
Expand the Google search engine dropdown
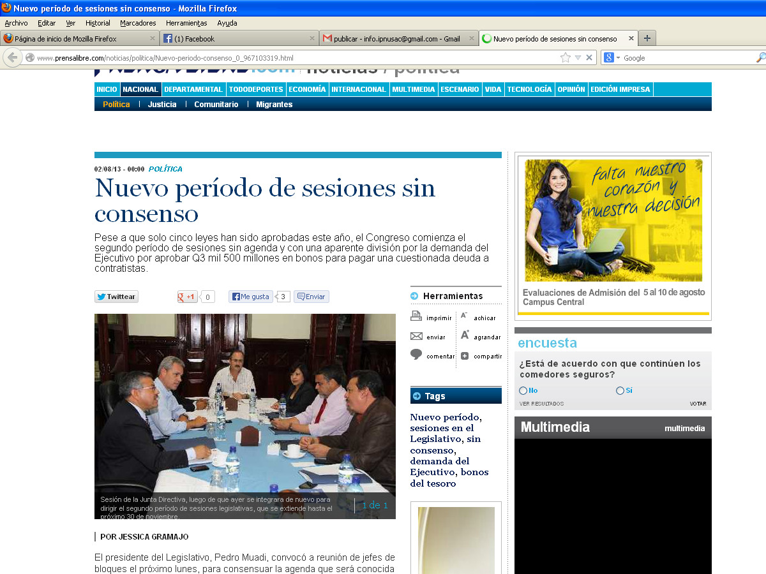point(618,58)
